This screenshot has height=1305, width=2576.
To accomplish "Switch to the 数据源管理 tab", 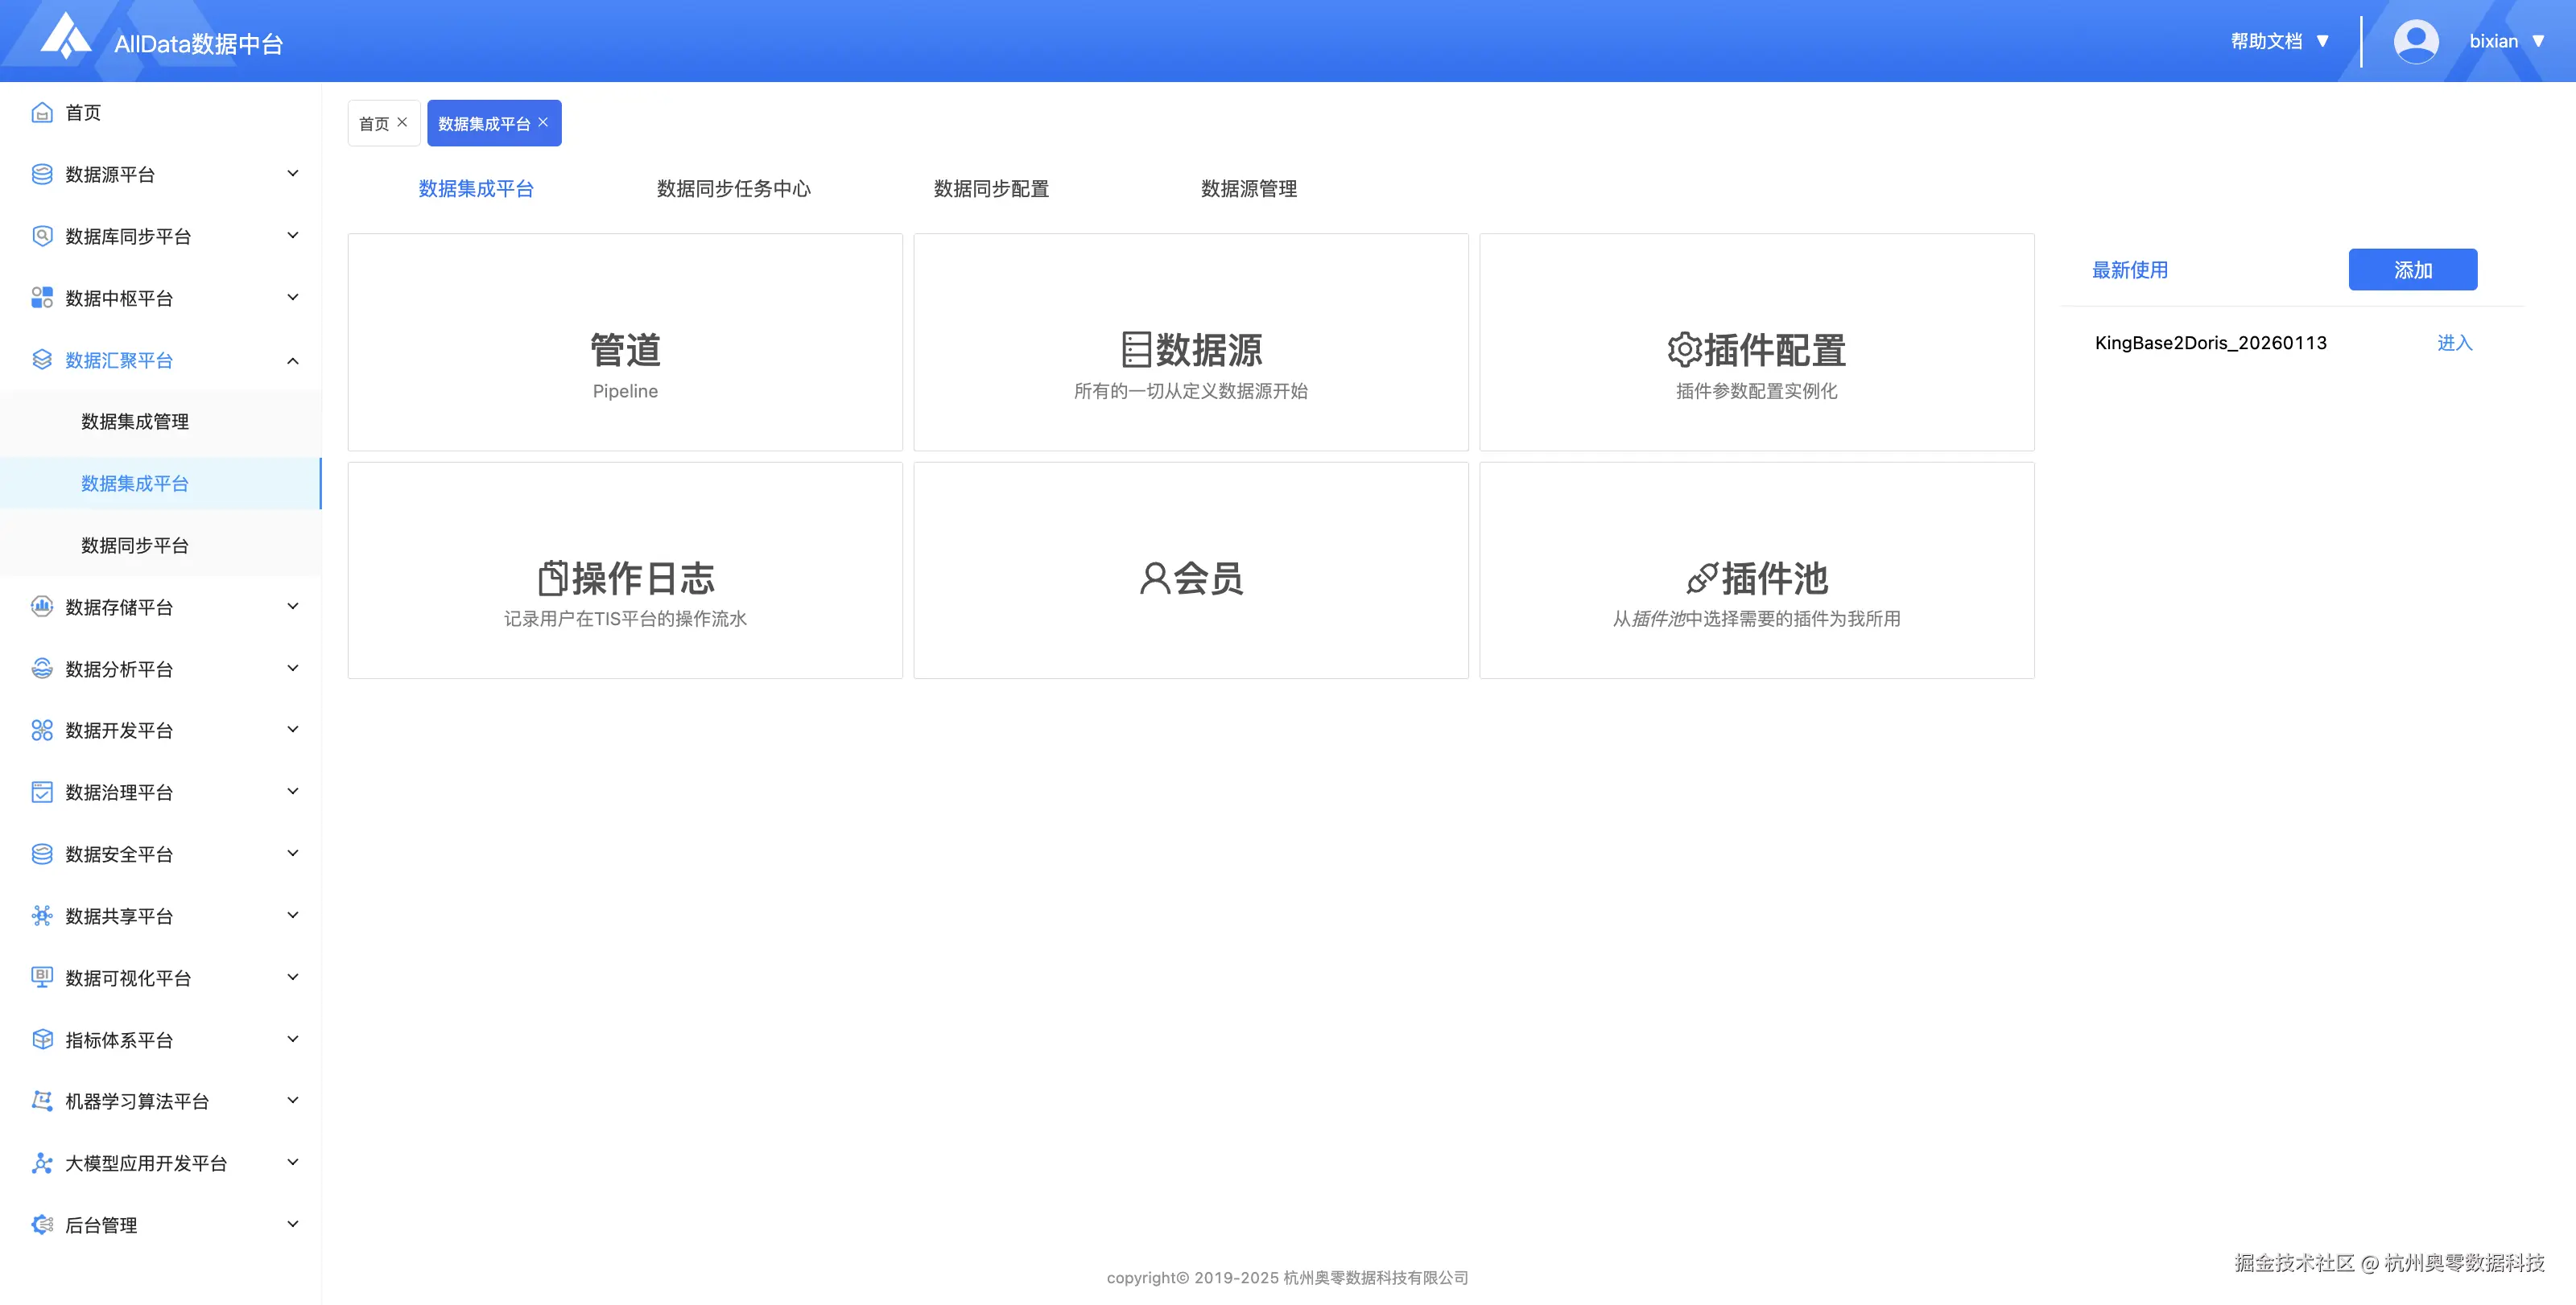I will point(1248,189).
